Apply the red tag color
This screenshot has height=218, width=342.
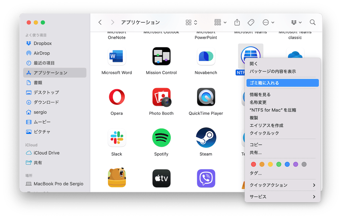pos(253,164)
